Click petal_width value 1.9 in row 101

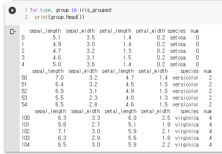tap(166, 125)
